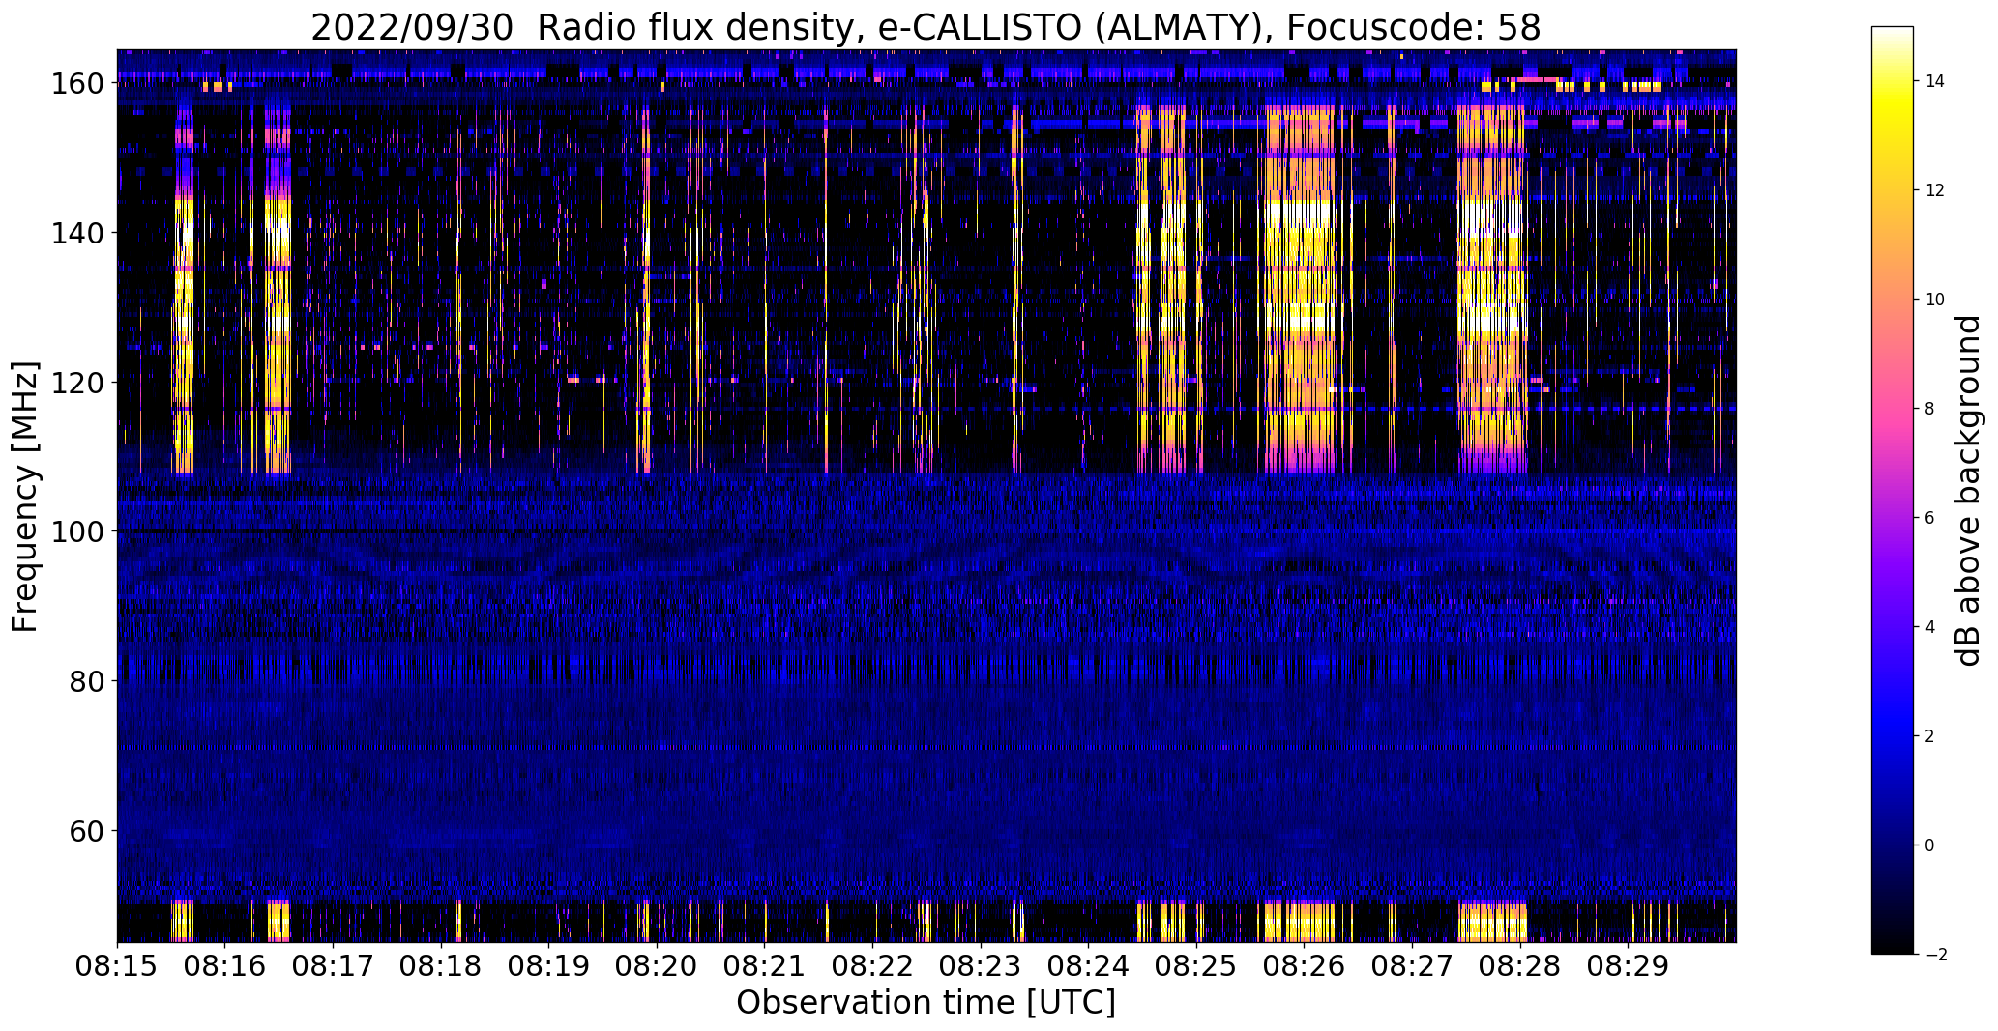1998x1031 pixels.
Task: Click the 'dB above background' colorbar label
Action: coord(1968,490)
